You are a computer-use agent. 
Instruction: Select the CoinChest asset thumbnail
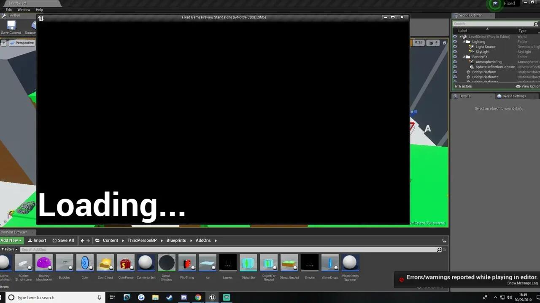click(105, 263)
